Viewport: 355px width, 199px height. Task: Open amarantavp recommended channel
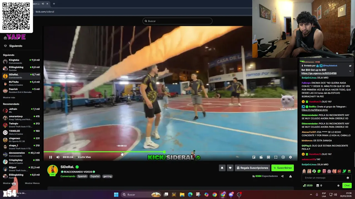tap(21, 118)
